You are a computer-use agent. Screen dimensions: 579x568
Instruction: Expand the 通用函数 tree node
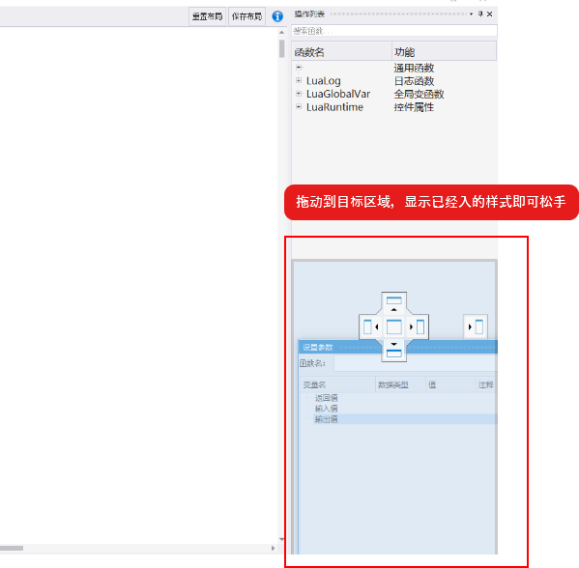[299, 68]
